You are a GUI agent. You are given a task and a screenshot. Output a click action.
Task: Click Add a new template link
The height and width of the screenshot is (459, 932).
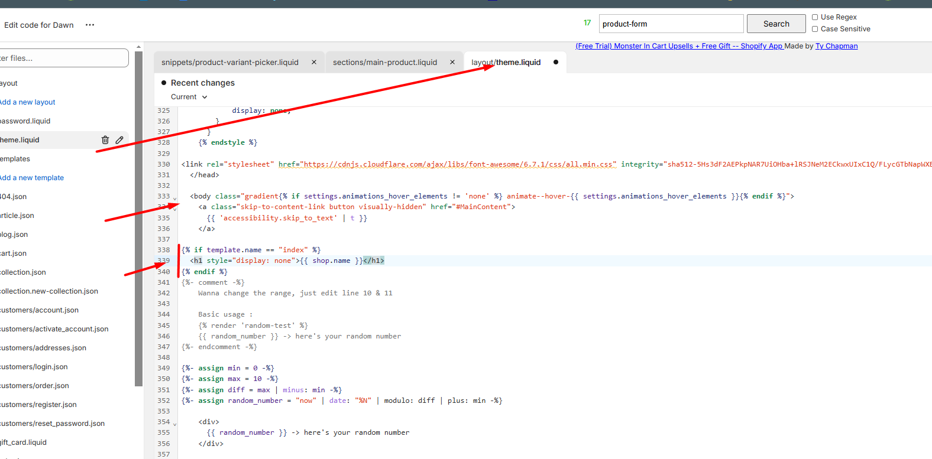[x=31, y=178]
